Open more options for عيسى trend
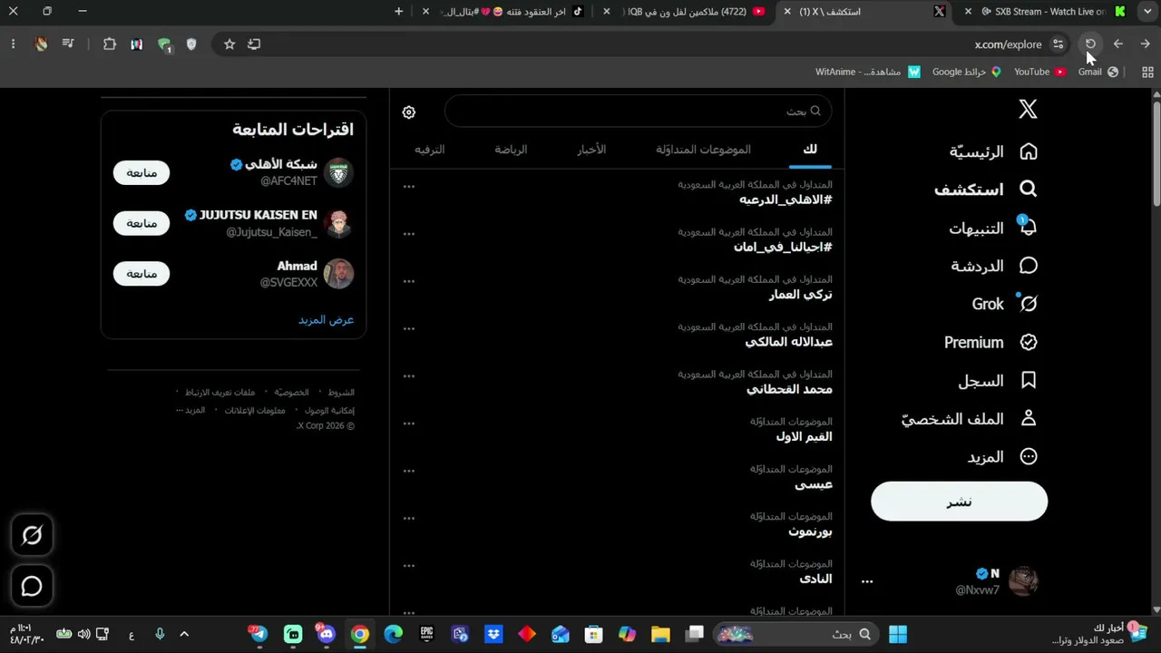 pyautogui.click(x=409, y=471)
